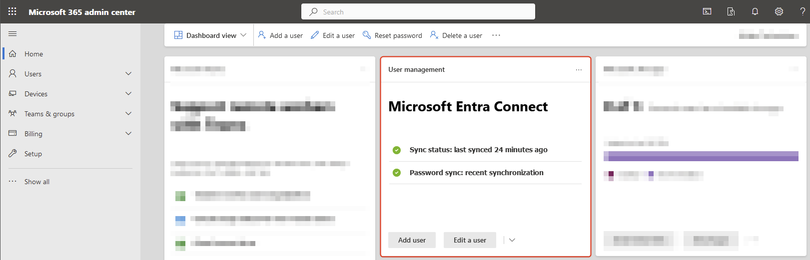
Task: Expand Teams & groups navigation section
Action: 128,114
